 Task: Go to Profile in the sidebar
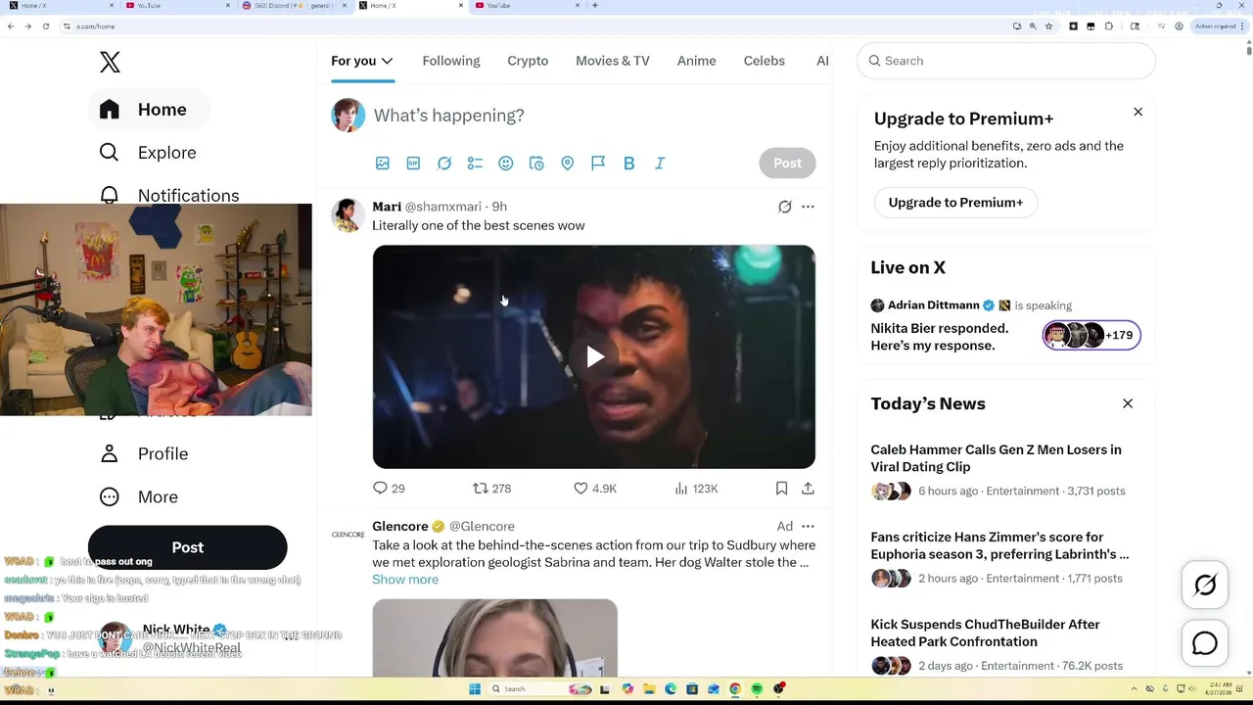[x=143, y=454]
